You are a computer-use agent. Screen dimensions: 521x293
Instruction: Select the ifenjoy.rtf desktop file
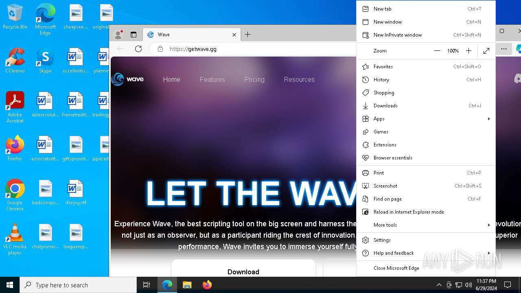76,192
